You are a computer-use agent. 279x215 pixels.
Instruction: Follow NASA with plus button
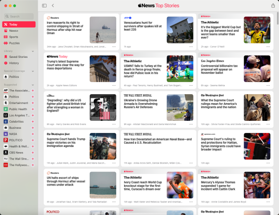point(33,134)
